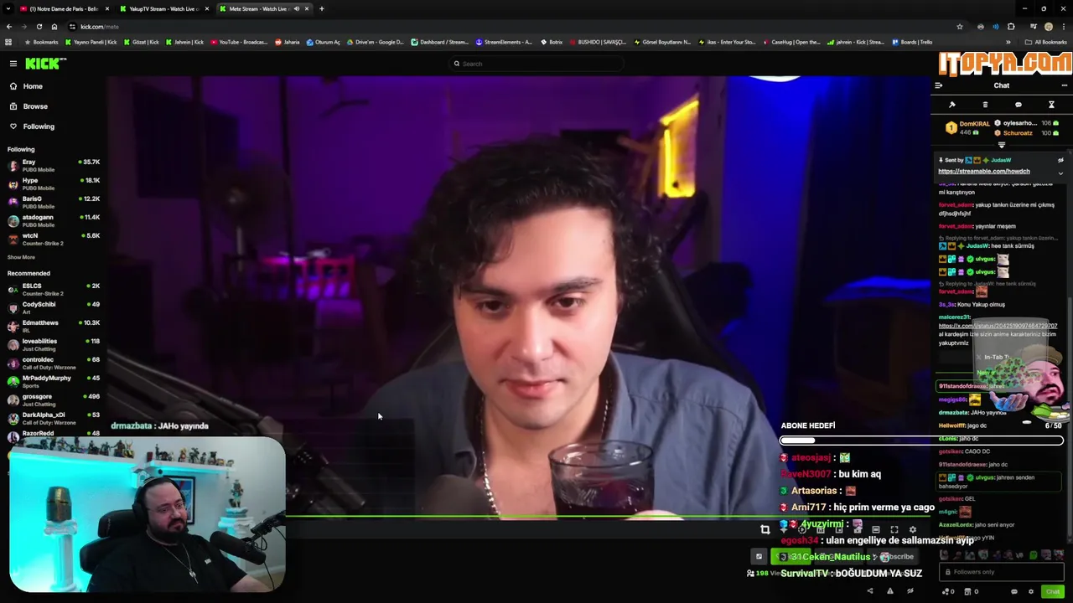1073x603 pixels.
Task: Toggle fullscreen on video player
Action: (x=894, y=530)
